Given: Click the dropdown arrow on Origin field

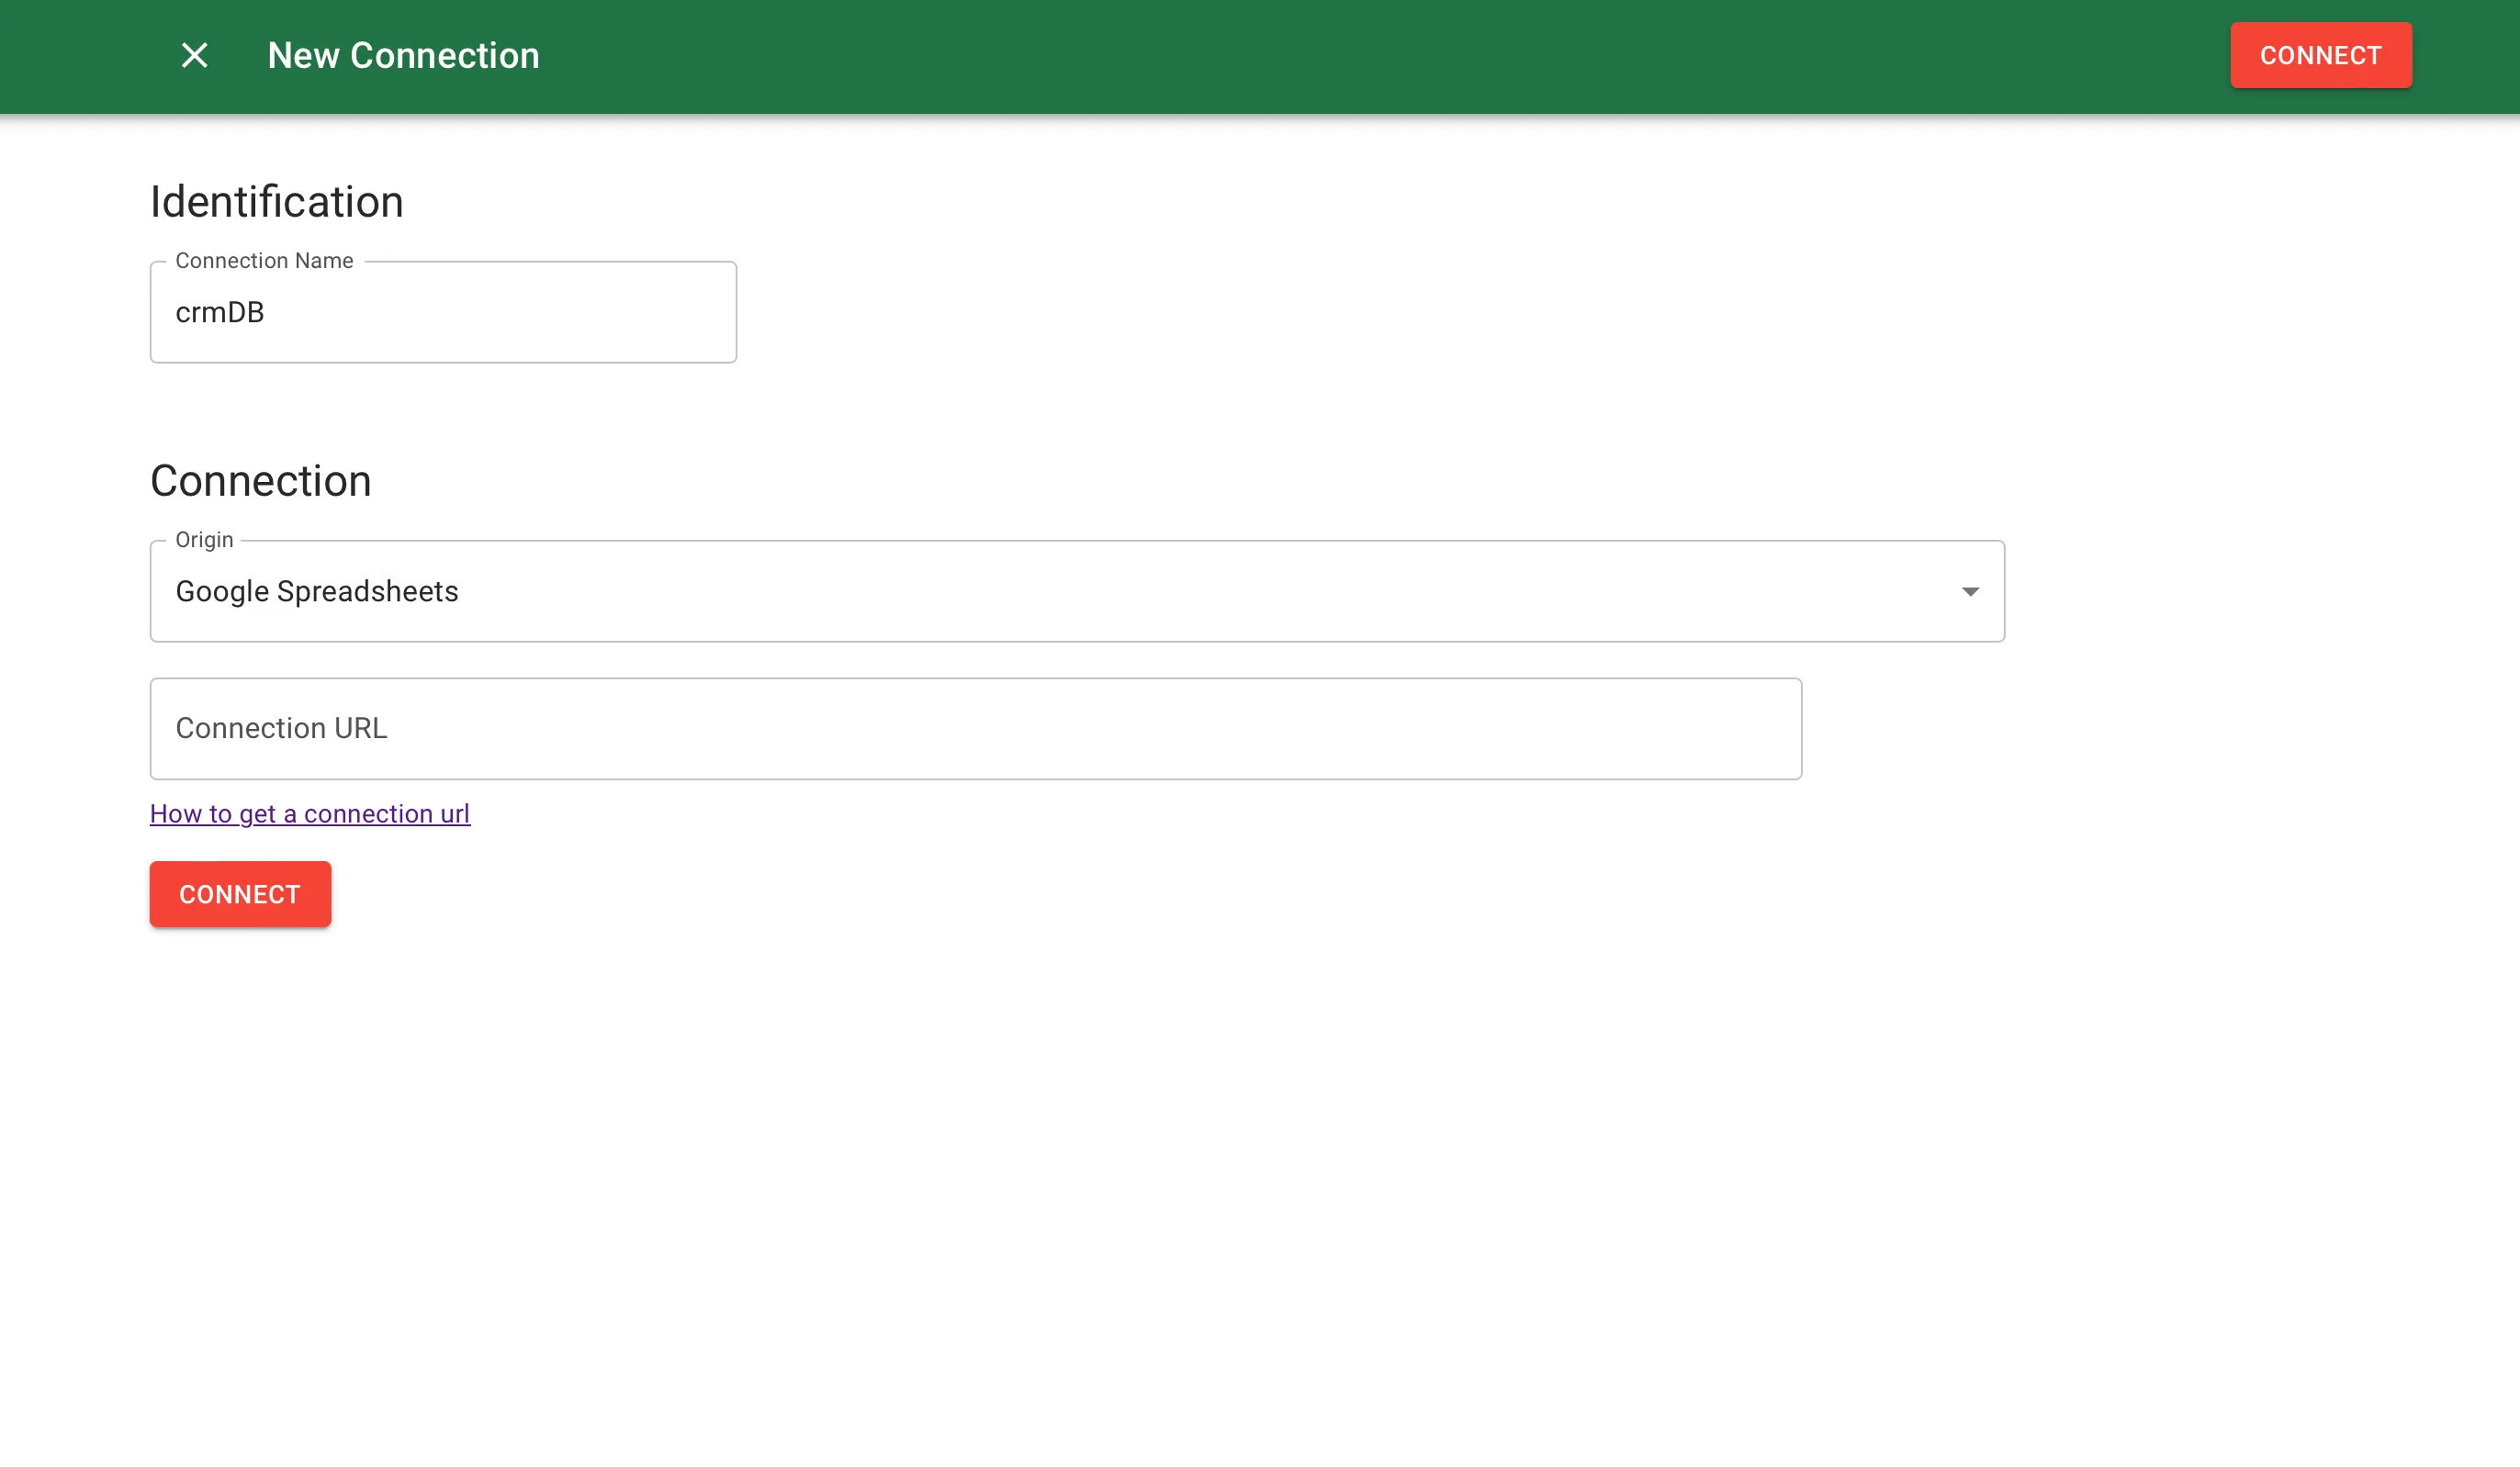Looking at the screenshot, I should click(1968, 590).
